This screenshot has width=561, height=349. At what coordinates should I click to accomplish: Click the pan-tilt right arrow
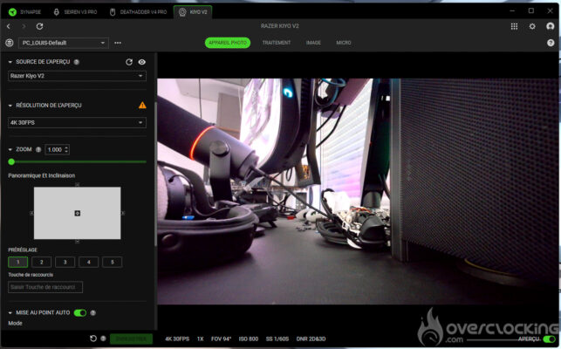[x=123, y=213]
